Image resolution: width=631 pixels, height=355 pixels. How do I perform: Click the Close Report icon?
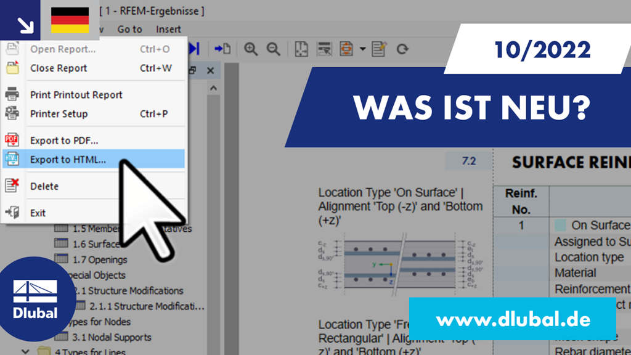(12, 68)
